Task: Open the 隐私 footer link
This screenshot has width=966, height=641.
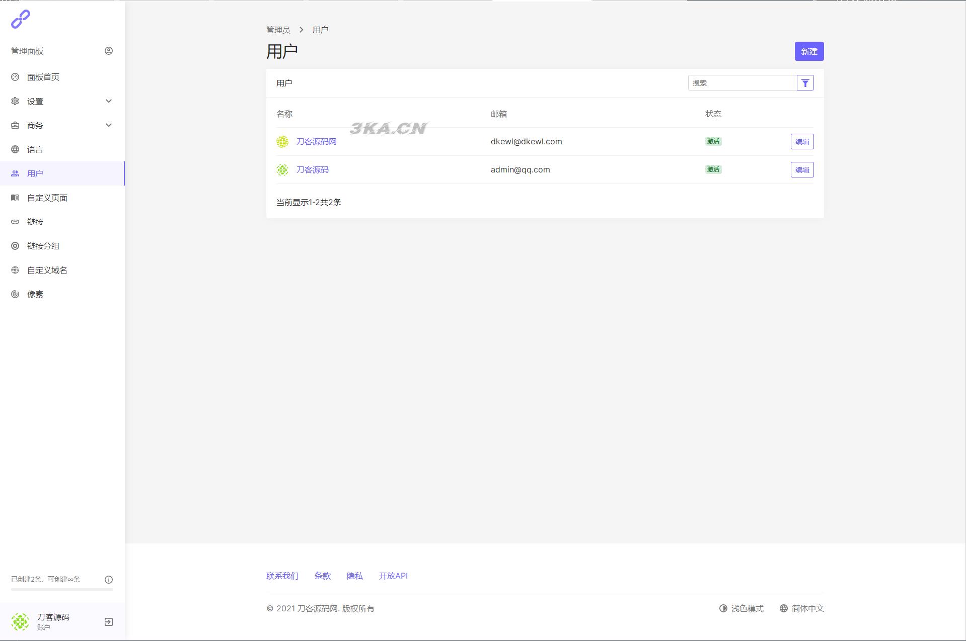Action: [x=355, y=576]
